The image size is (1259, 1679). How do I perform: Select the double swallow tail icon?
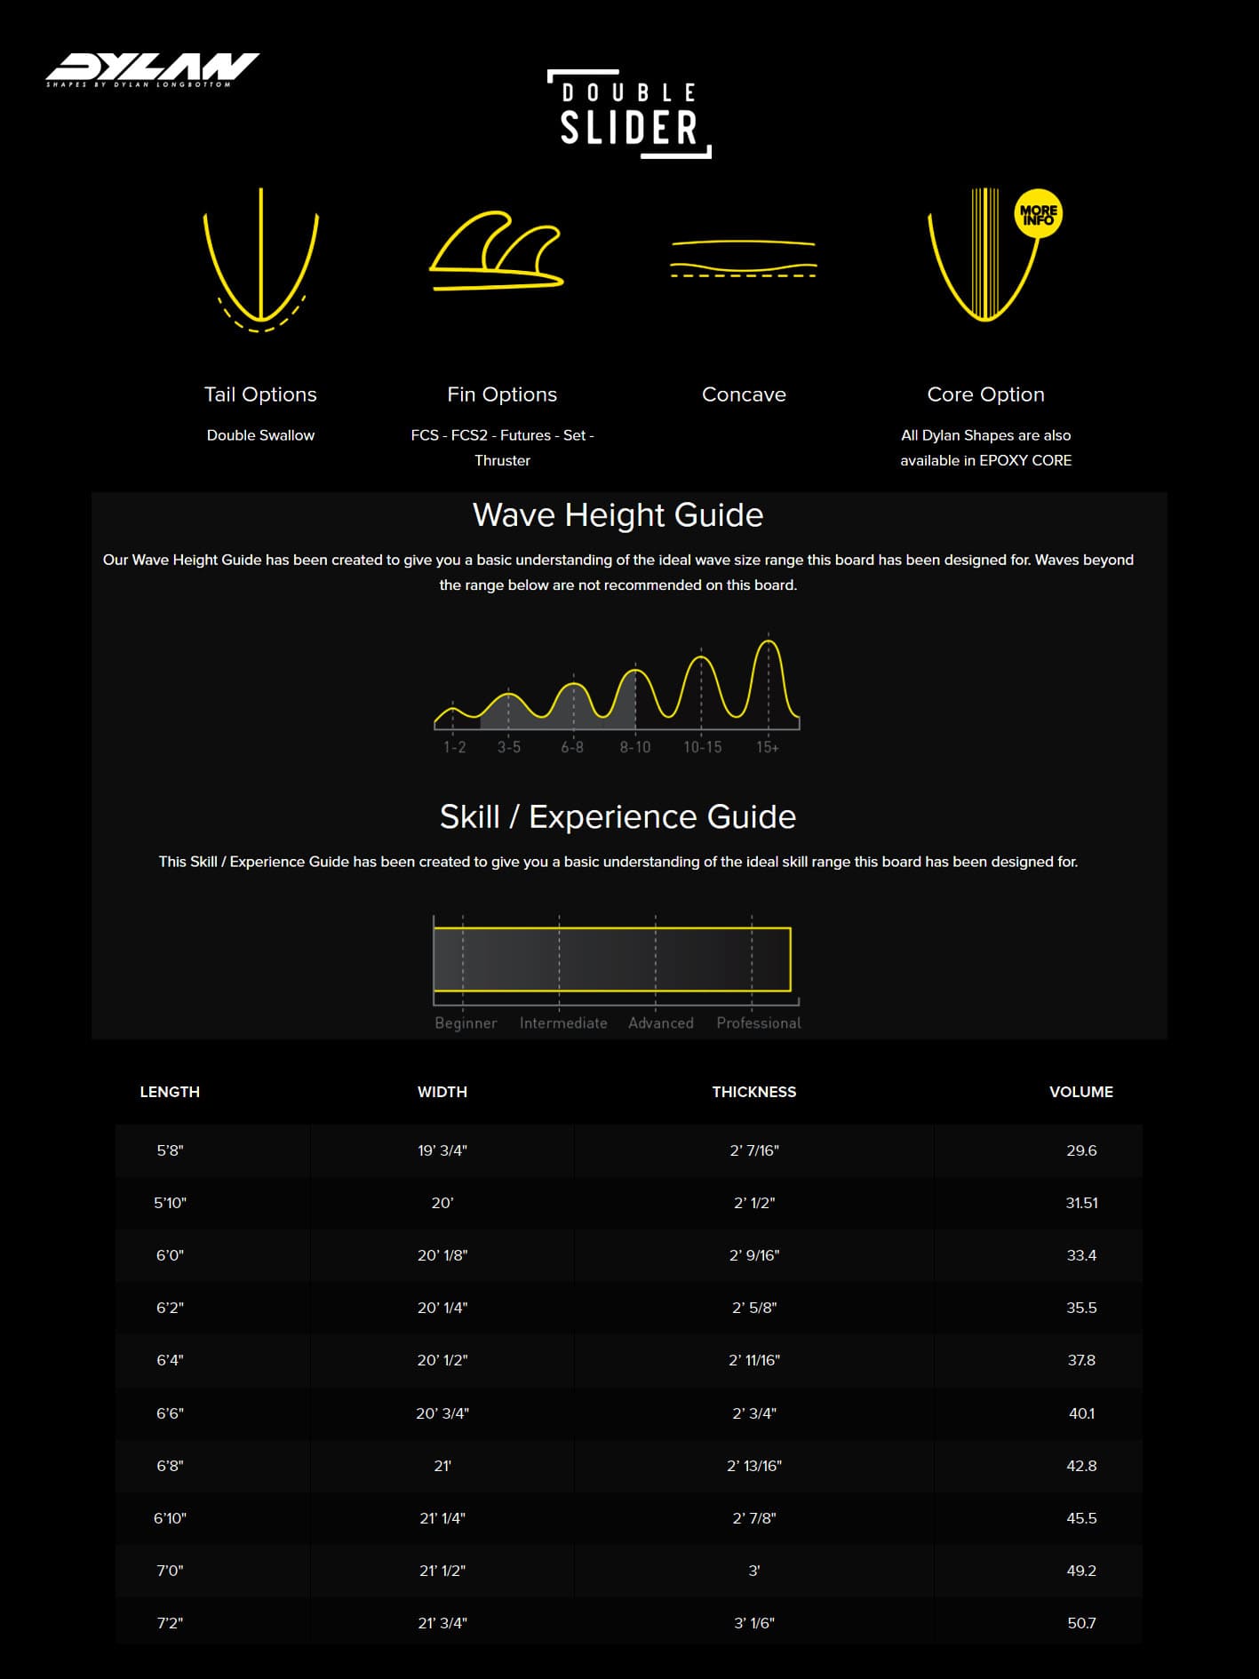pyautogui.click(x=260, y=259)
